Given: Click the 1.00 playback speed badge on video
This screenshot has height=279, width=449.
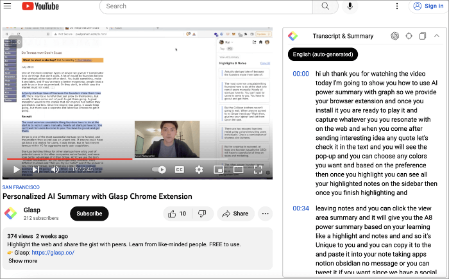Looking at the screenshot, I should (15, 42).
